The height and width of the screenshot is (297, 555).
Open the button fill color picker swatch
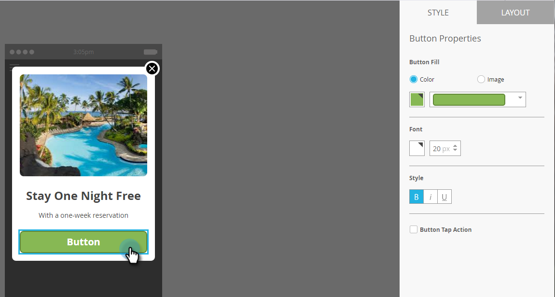click(417, 99)
